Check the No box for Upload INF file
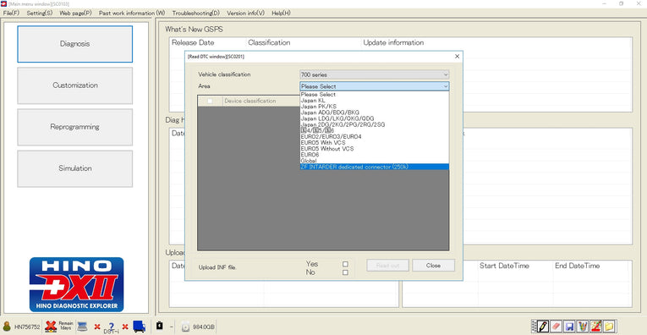Screen dimensions: 647x335 coord(345,272)
